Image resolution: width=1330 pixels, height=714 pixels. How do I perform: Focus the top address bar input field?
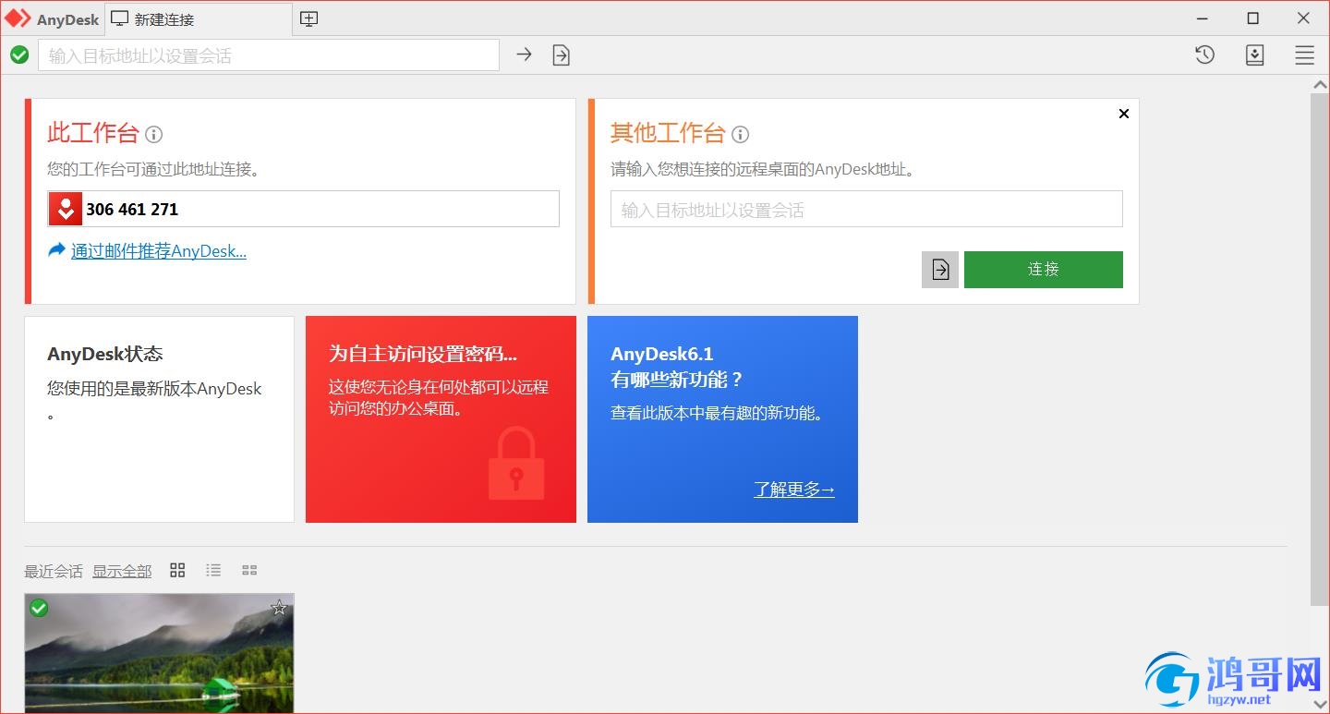(x=269, y=55)
